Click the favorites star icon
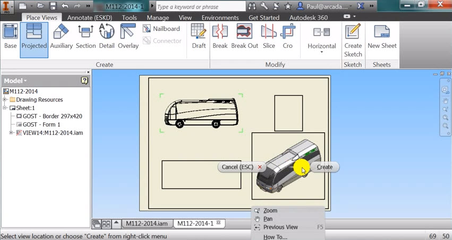 [288, 6]
